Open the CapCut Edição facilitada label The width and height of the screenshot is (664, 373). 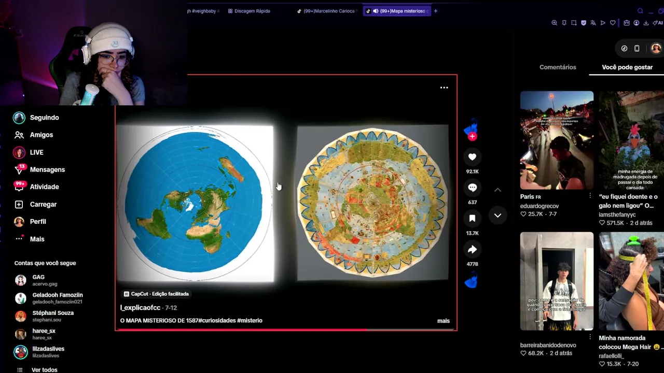156,294
